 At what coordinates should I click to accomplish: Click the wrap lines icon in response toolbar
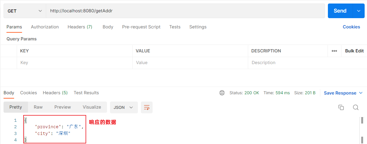146,107
